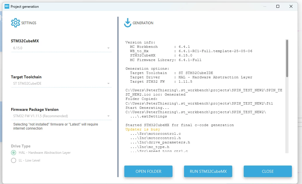Click the generation download arrow icon
The height and width of the screenshot is (184, 302).
pos(127,23)
